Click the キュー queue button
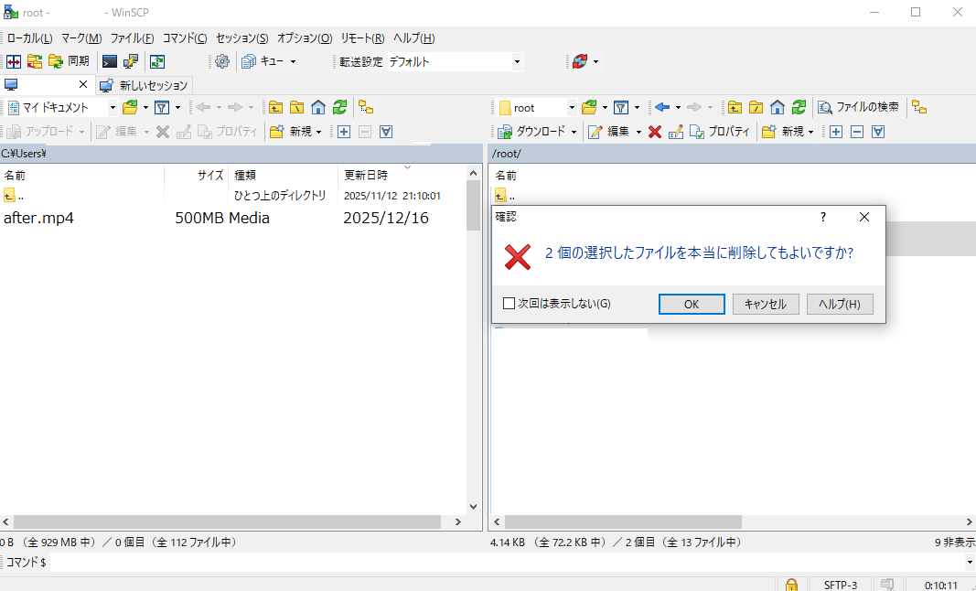This screenshot has height=591, width=976. click(263, 61)
